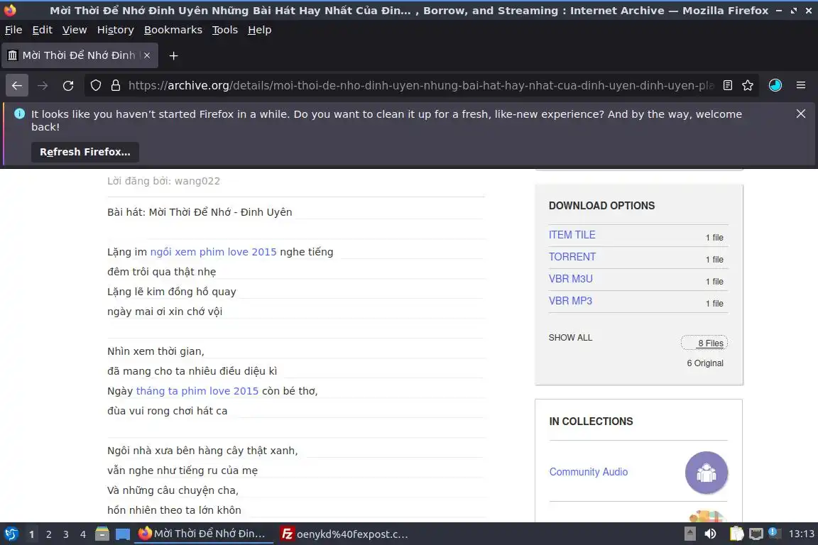
Task: Select the Mời Thời Để Nhớ Đinh browser tab
Action: click(x=80, y=56)
